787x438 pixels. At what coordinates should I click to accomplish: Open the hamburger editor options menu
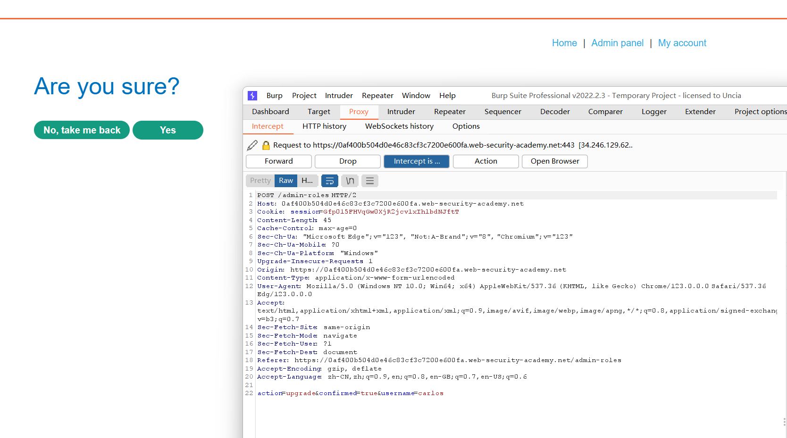coord(370,181)
